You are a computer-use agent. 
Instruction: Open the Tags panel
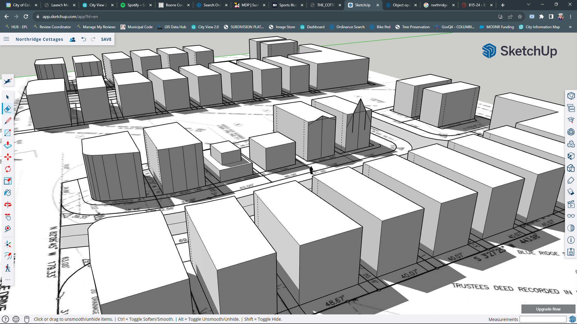click(x=571, y=180)
